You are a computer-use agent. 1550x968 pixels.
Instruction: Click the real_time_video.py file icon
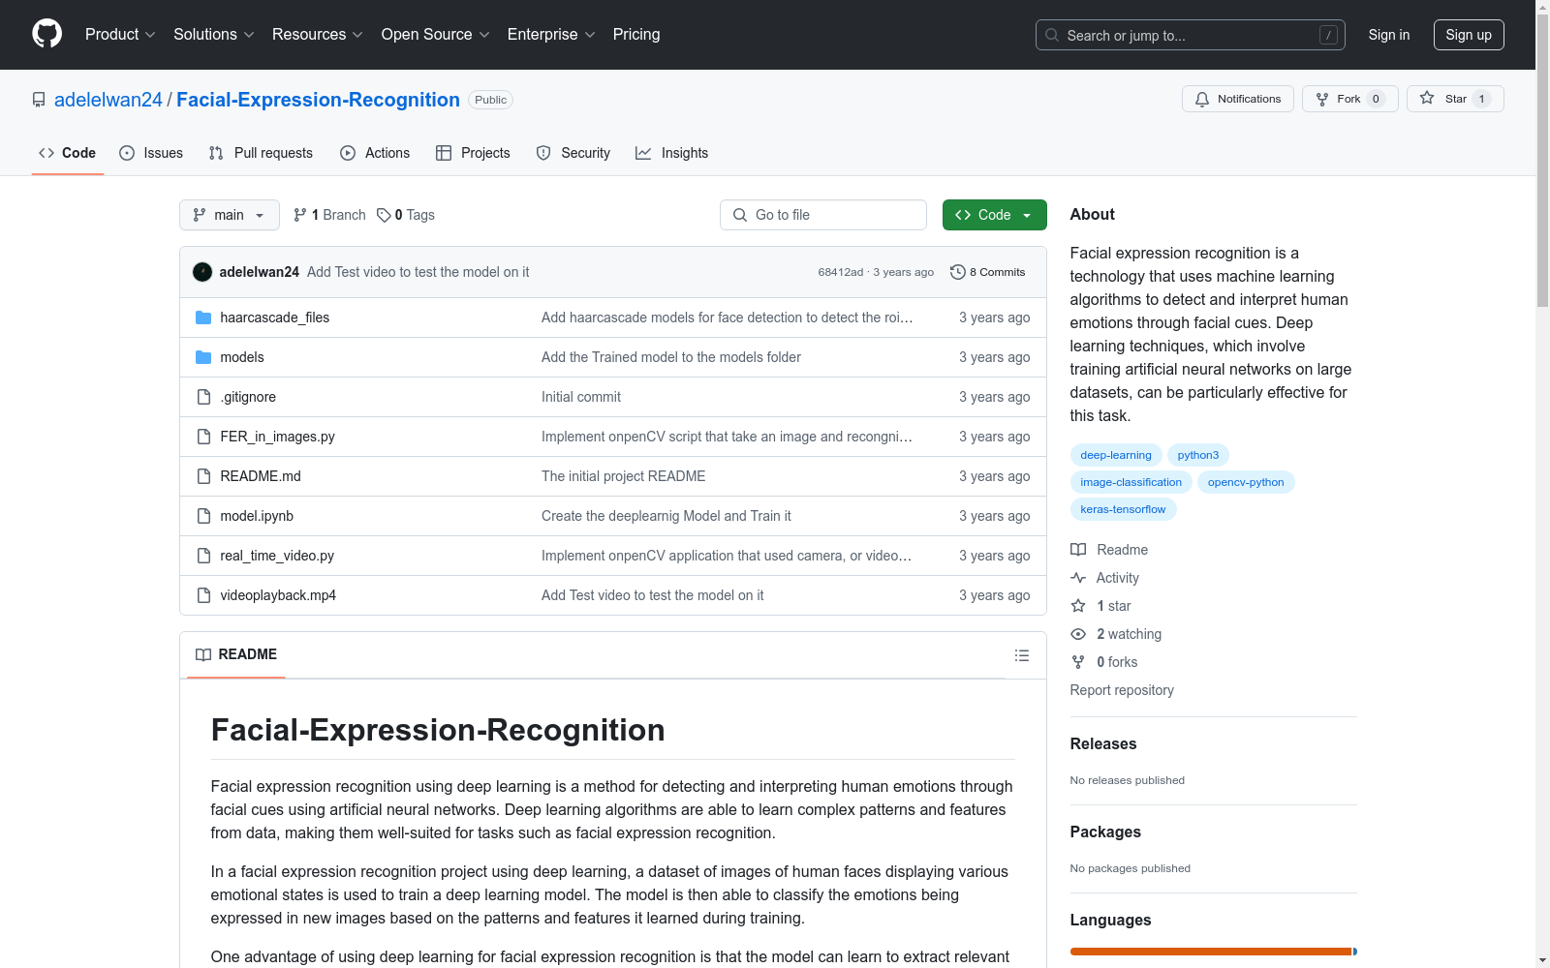pyautogui.click(x=203, y=556)
